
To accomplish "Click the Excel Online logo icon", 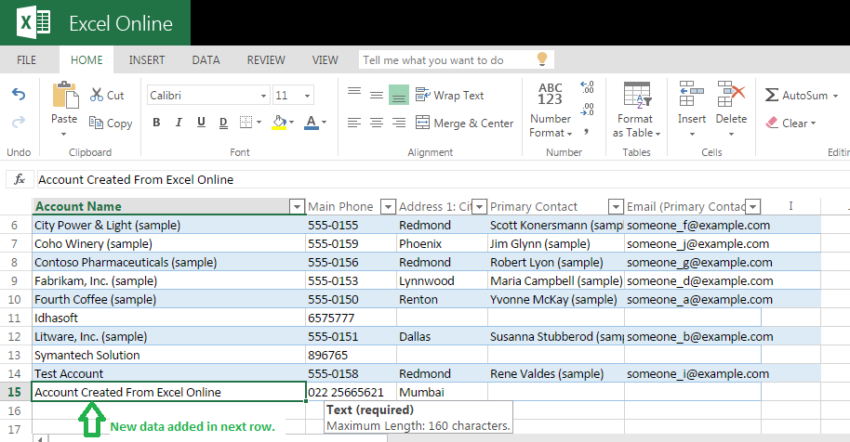I will click(33, 22).
